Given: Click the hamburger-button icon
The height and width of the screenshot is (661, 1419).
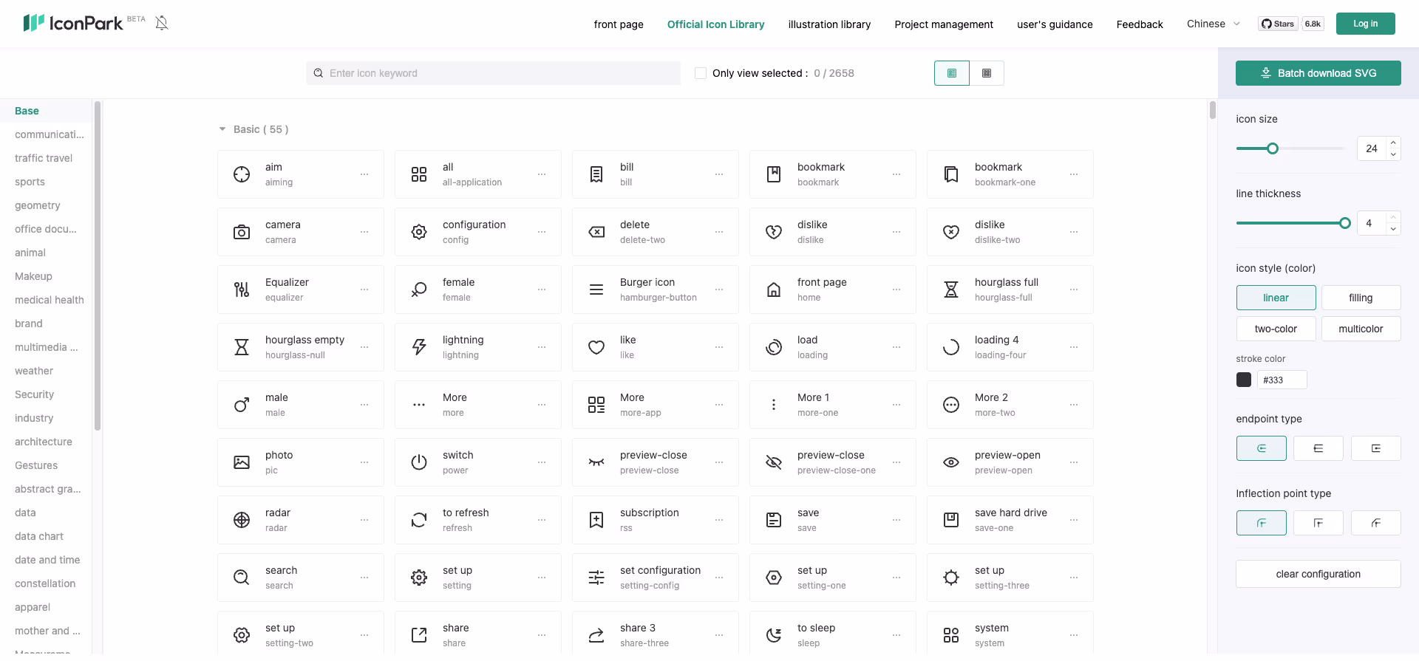Looking at the screenshot, I should (x=596, y=290).
